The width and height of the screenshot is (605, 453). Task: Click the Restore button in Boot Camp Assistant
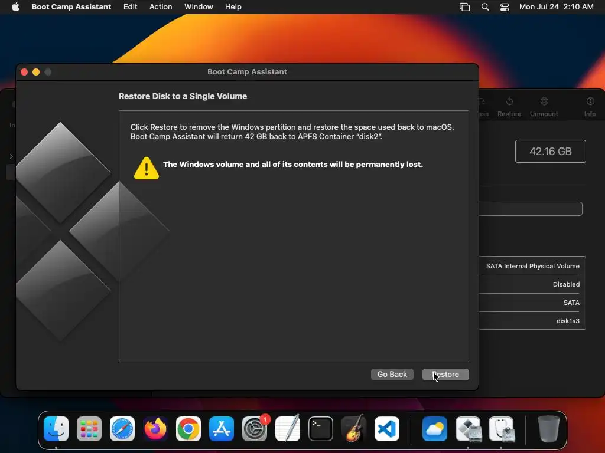click(445, 375)
